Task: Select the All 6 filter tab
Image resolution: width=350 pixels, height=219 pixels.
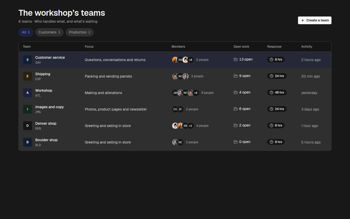Action: (x=26, y=32)
